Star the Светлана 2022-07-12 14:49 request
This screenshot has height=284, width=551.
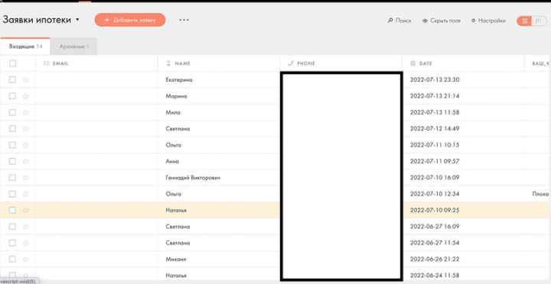25,129
